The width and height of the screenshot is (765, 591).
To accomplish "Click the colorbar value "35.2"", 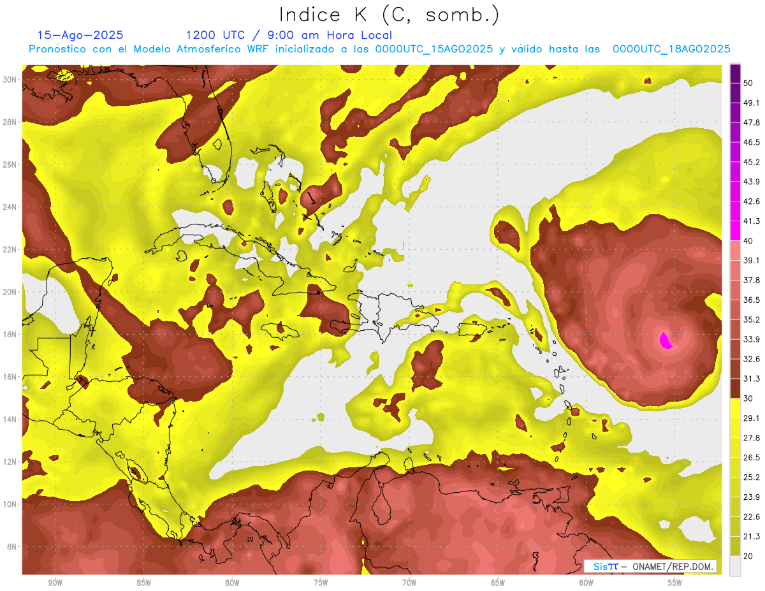I will point(752,319).
